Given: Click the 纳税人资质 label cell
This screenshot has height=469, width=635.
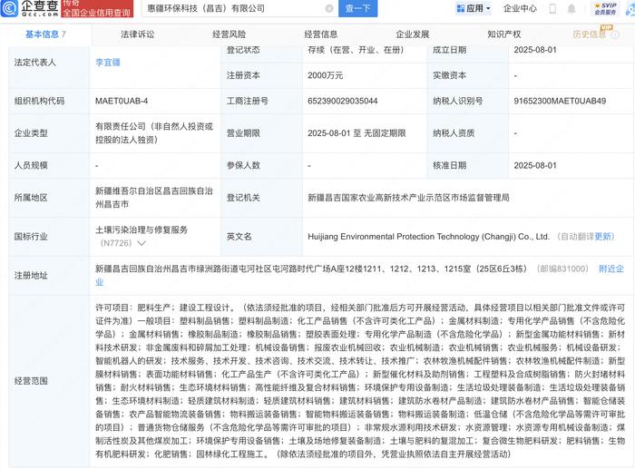Looking at the screenshot, I should [x=468, y=133].
